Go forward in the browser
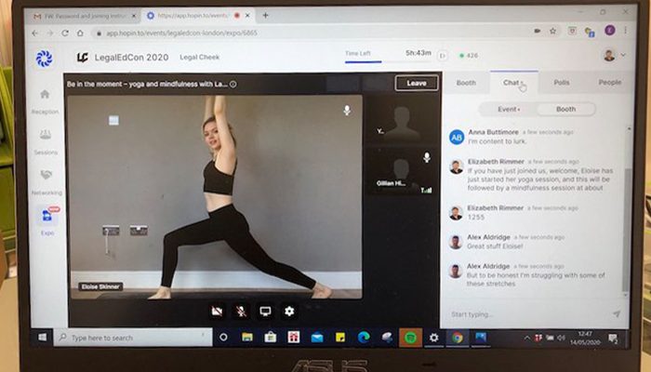This screenshot has width=651, height=372. coord(50,33)
